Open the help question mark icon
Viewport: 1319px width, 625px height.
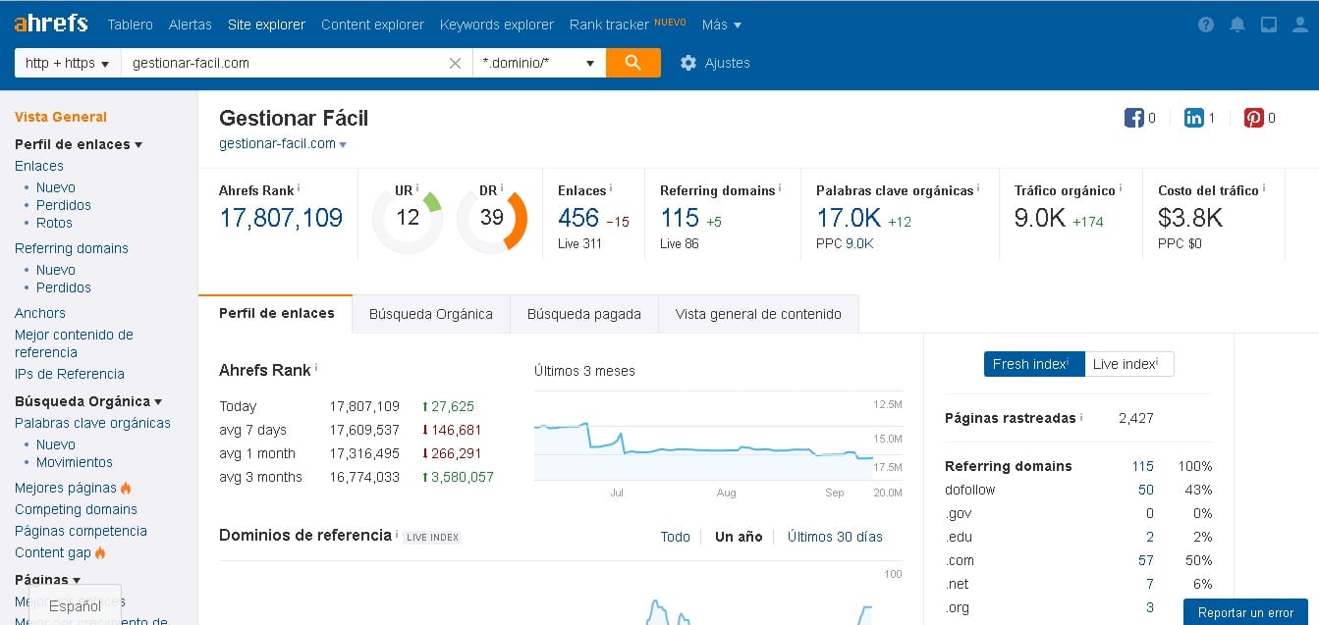(1206, 26)
